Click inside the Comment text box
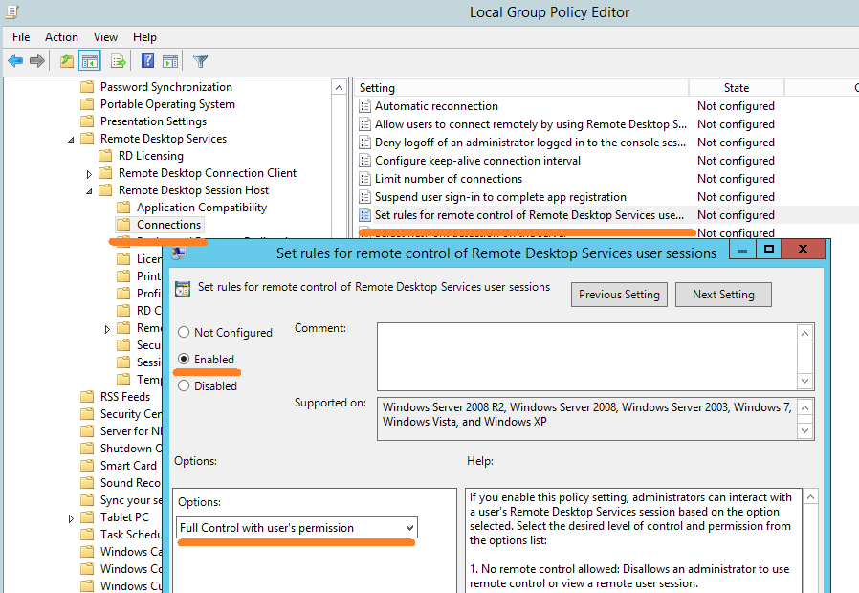The width and height of the screenshot is (859, 593). coord(585,356)
